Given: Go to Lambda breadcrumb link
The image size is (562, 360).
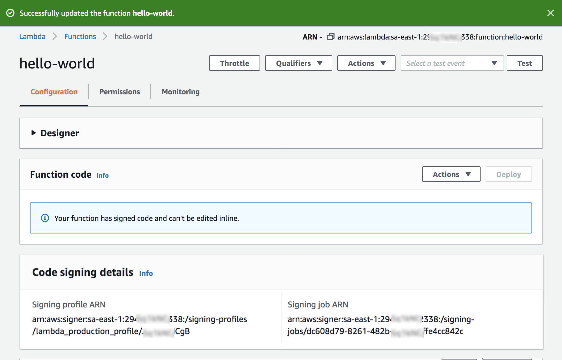Looking at the screenshot, I should (x=32, y=36).
